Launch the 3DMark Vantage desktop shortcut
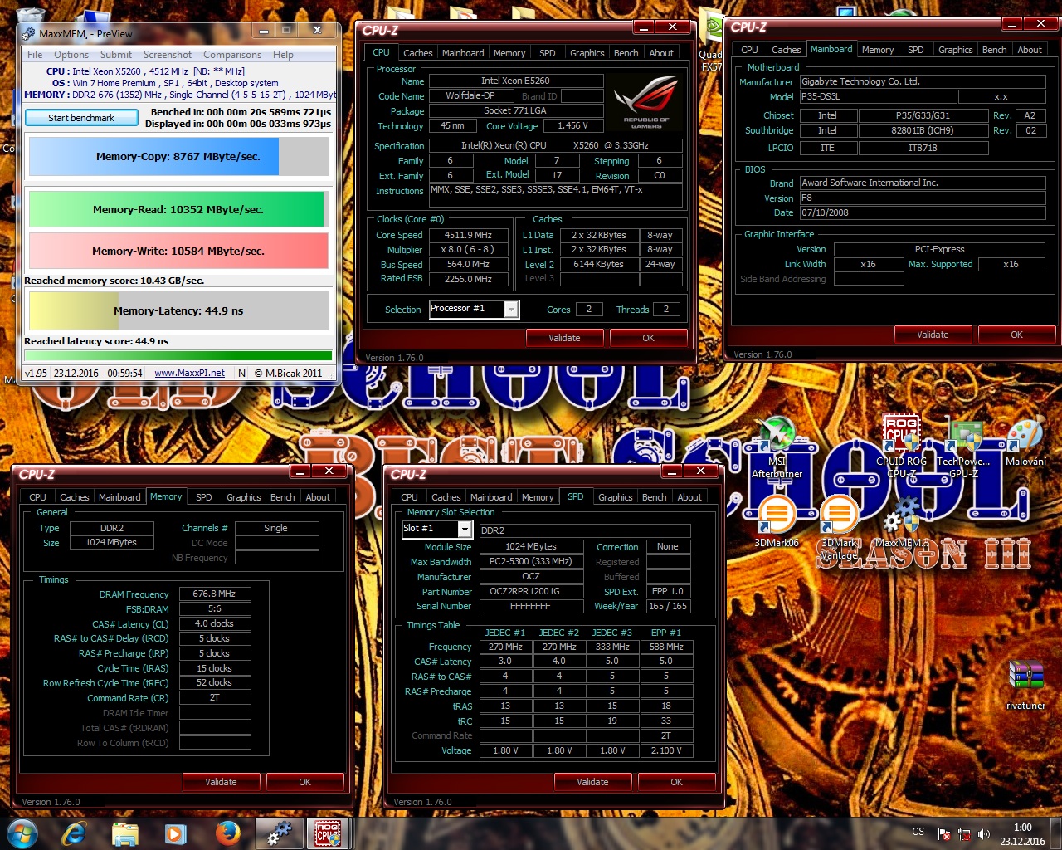This screenshot has width=1062, height=850. 839,527
